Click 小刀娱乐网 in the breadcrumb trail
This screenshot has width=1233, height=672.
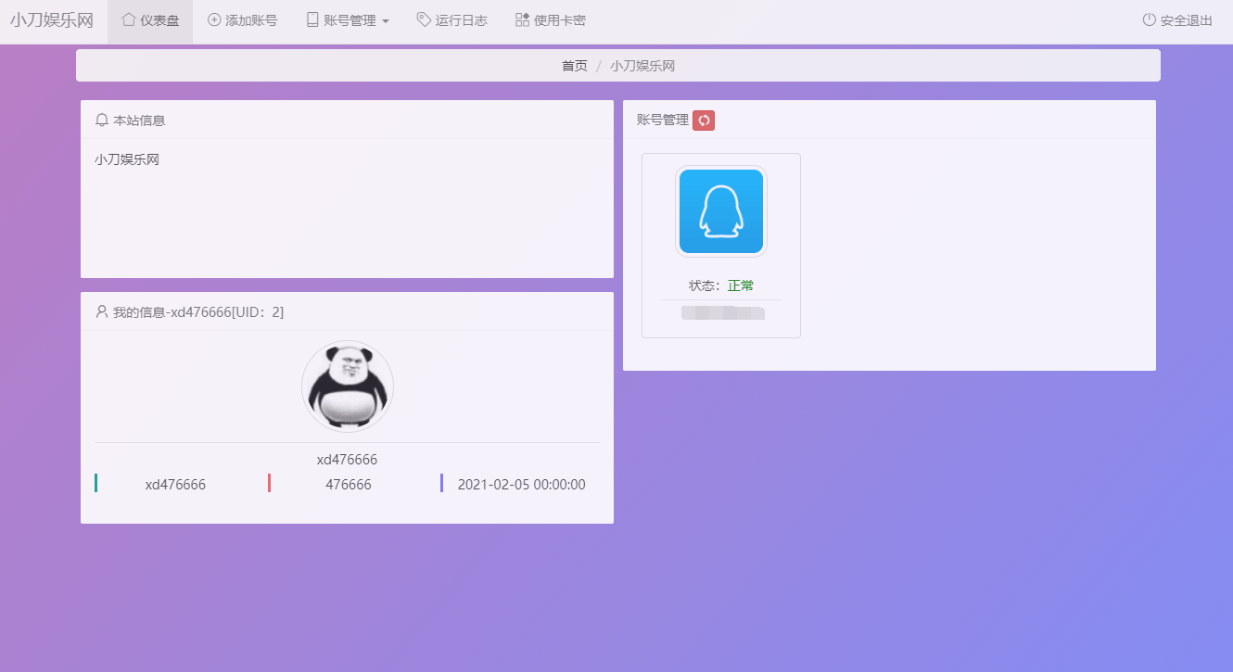pyautogui.click(x=649, y=66)
